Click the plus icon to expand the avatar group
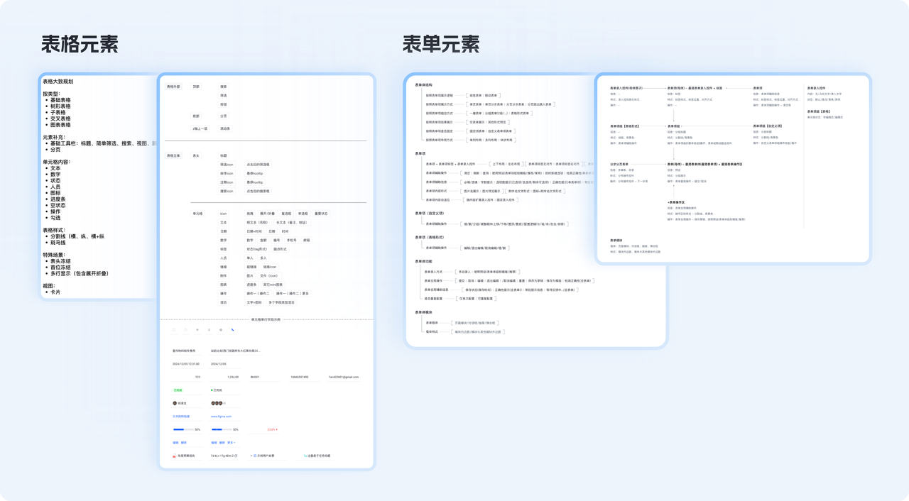 click(223, 403)
